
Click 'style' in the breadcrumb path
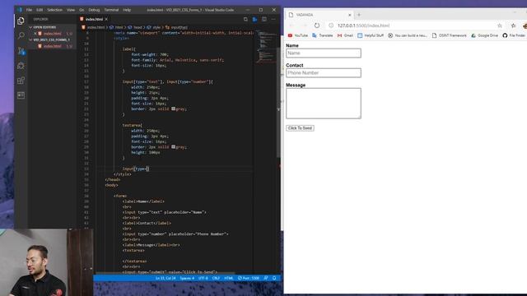click(156, 27)
